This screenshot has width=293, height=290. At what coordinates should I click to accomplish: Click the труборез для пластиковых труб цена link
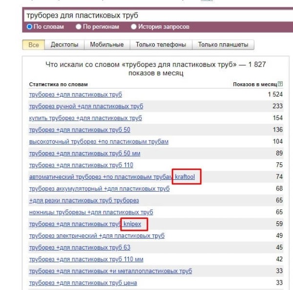[83, 283]
